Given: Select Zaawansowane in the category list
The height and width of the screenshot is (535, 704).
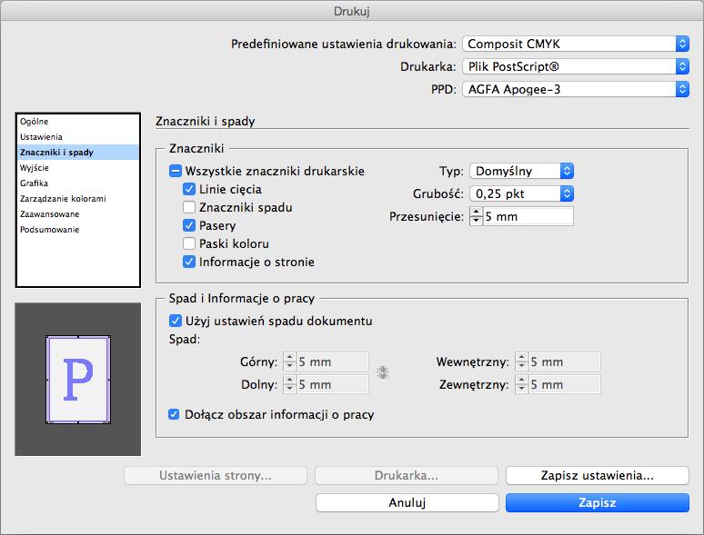Looking at the screenshot, I should (x=77, y=214).
